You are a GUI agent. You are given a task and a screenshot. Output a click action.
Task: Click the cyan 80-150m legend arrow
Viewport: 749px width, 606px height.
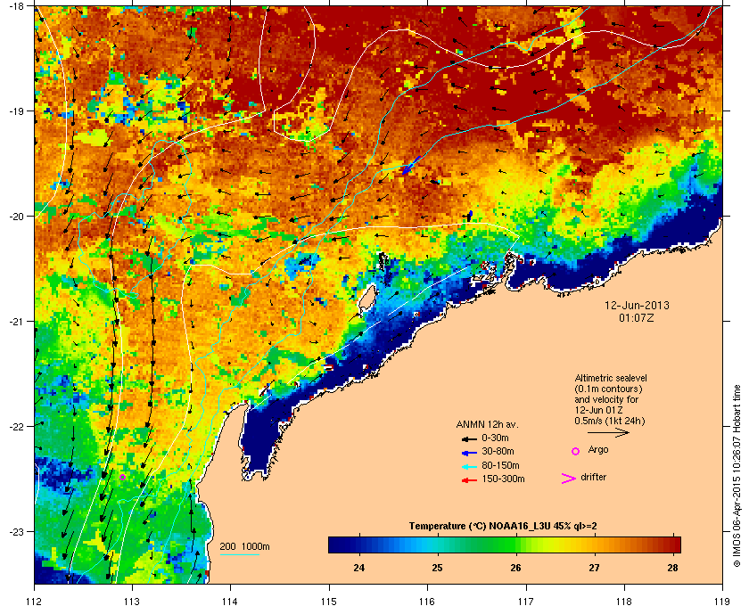coord(469,467)
